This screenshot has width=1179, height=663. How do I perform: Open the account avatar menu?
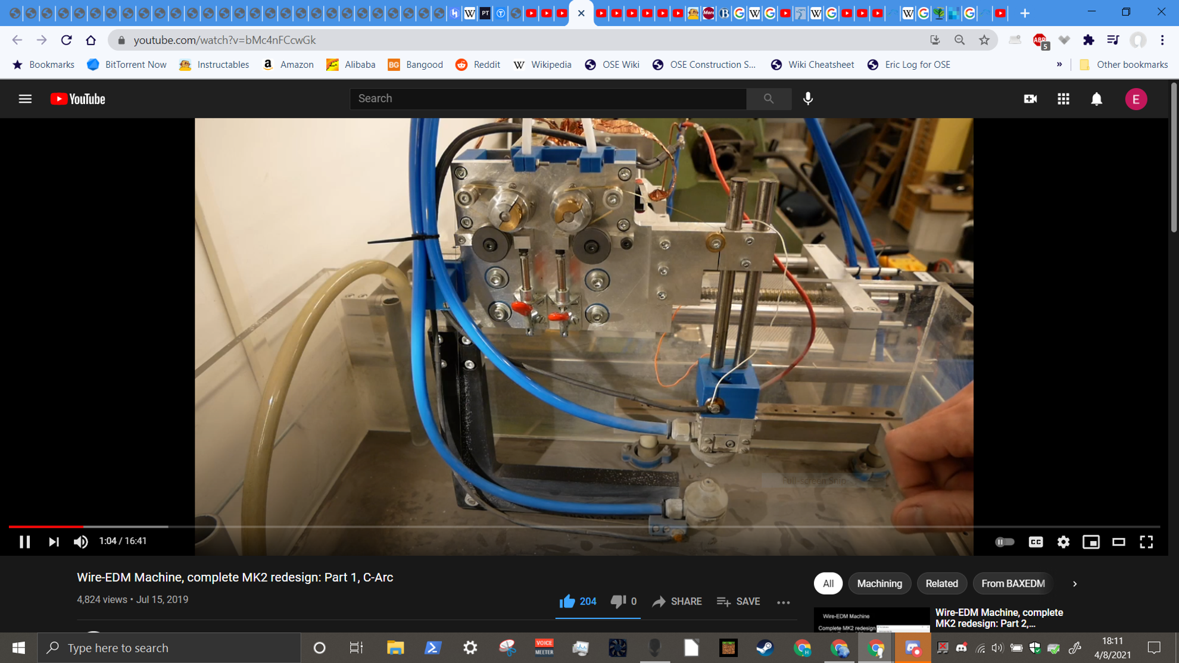tap(1136, 99)
